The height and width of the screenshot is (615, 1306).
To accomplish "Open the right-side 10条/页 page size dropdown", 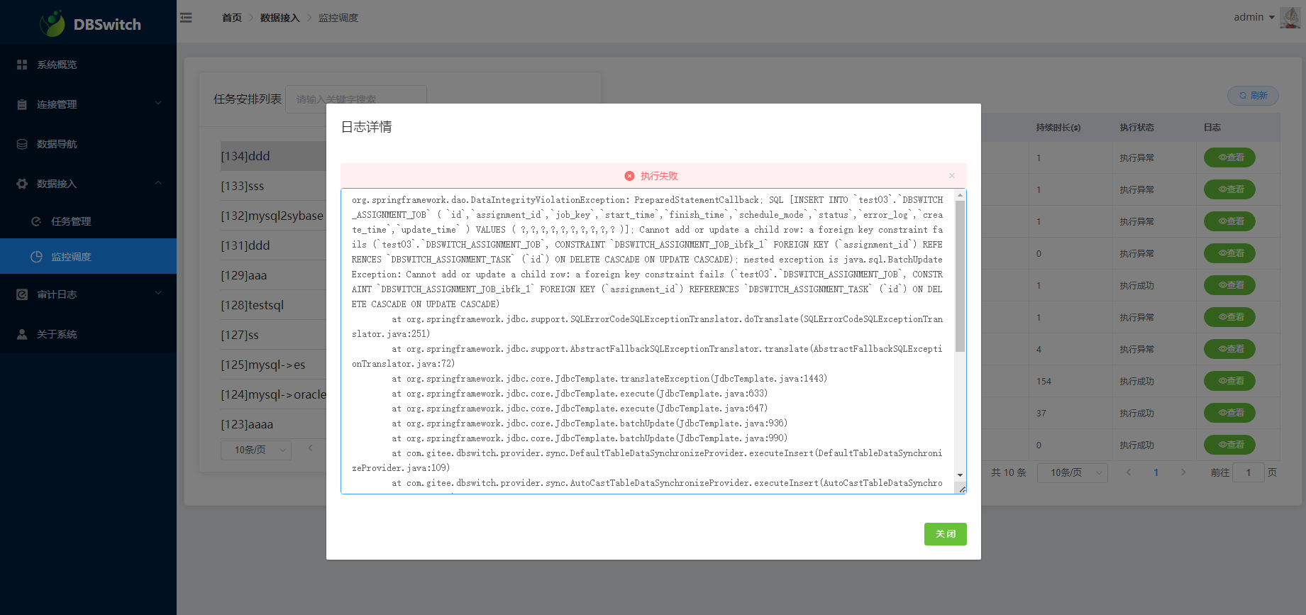I will coord(1072,472).
